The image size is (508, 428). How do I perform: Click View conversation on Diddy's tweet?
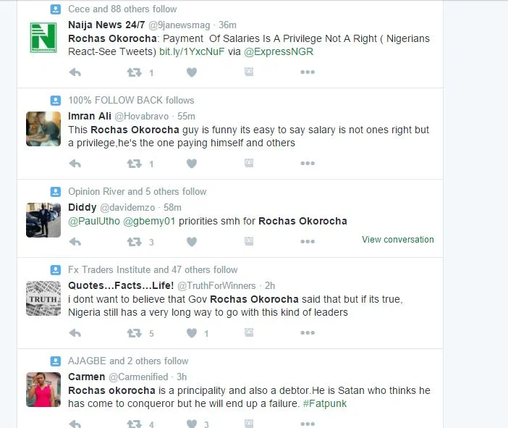point(398,240)
